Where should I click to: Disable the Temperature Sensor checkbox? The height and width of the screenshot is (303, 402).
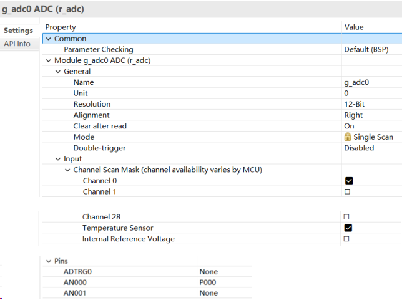coord(348,228)
